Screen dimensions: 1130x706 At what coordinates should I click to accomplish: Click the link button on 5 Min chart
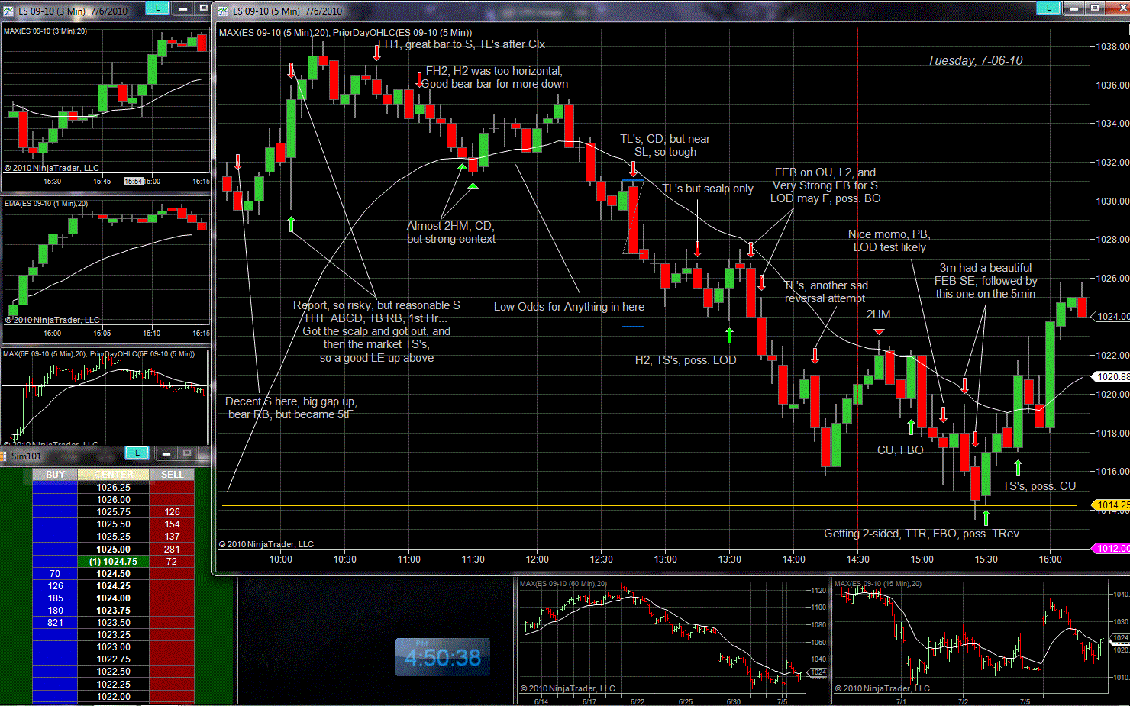pyautogui.click(x=1048, y=8)
